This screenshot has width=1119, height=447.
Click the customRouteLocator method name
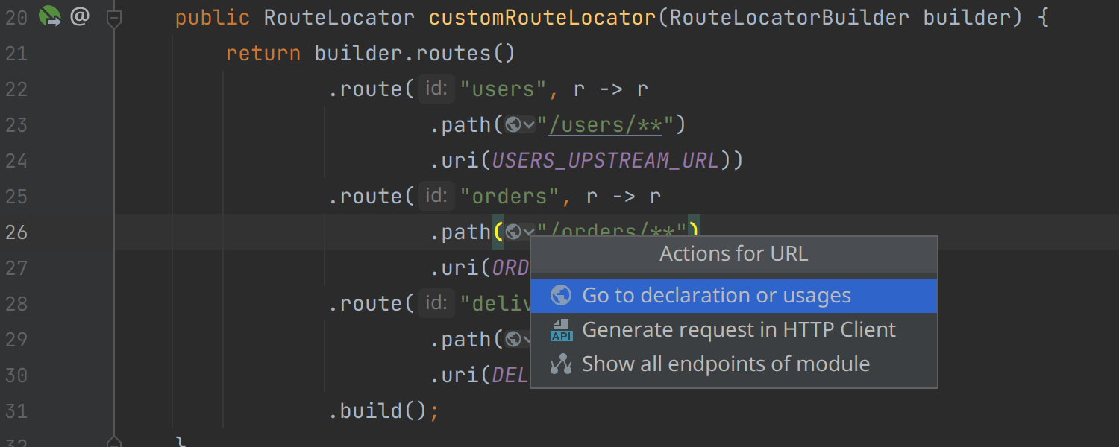(542, 18)
